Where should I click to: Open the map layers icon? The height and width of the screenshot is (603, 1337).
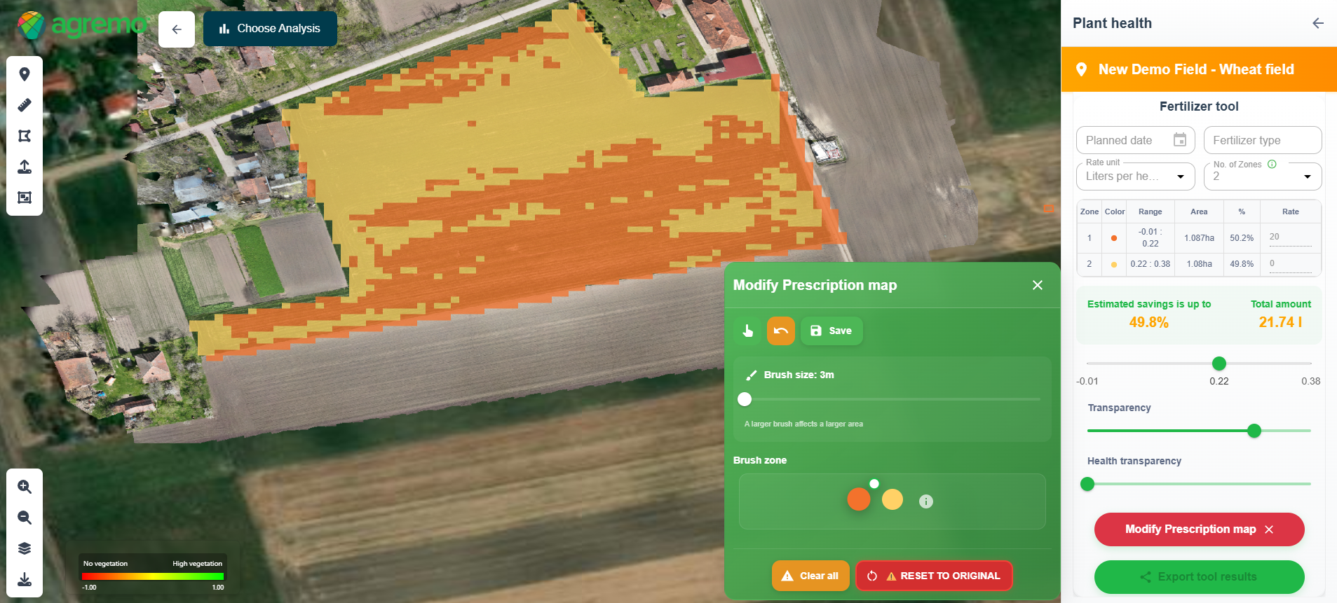coord(25,548)
